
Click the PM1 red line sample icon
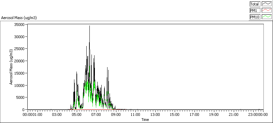coord(267,11)
